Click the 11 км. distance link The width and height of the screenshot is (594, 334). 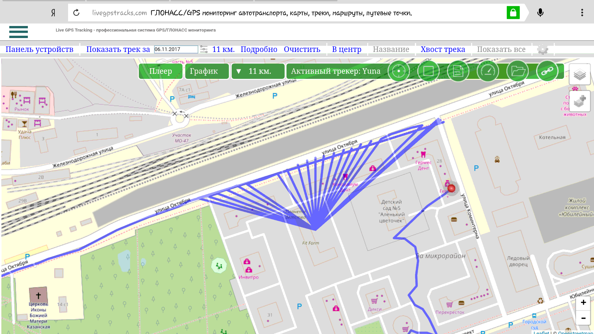(223, 49)
